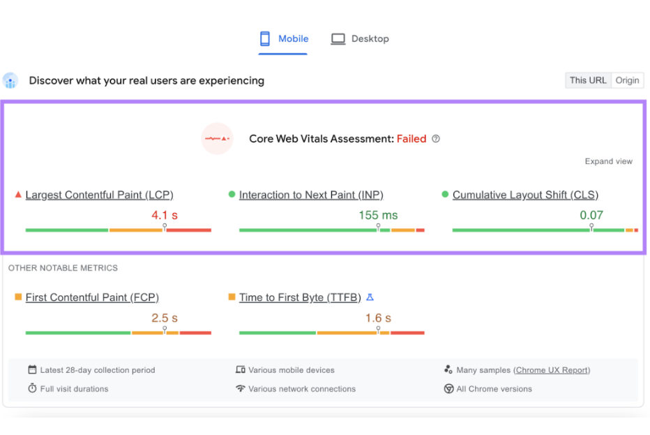650x435 pixels.
Task: Open the Chrome UX Report link
Action: [552, 370]
